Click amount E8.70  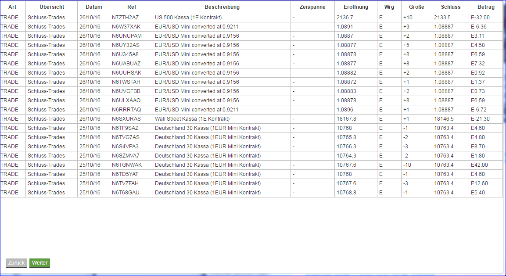click(x=478, y=146)
